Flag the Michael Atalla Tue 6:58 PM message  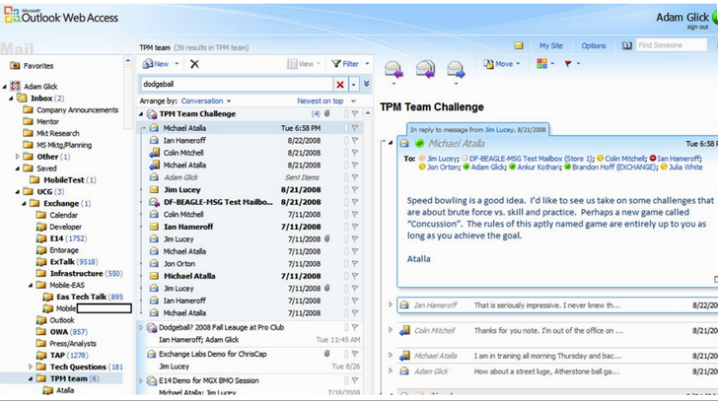(x=355, y=128)
